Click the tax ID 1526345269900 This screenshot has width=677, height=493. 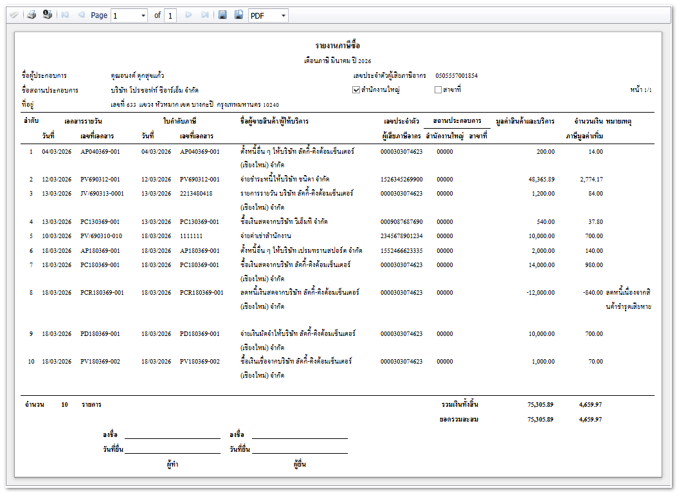pos(401,179)
